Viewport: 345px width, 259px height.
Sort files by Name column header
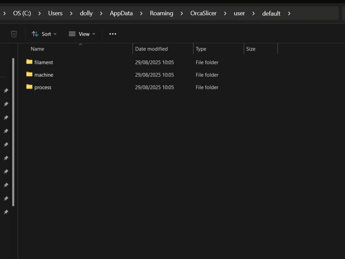[37, 49]
